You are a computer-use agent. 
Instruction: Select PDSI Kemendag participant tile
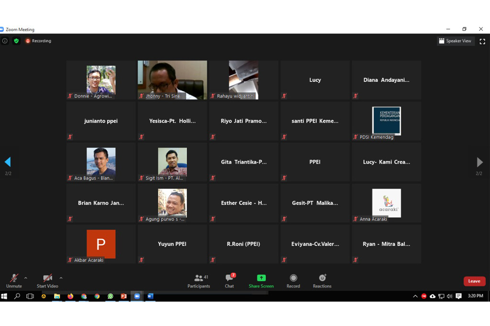point(386,121)
